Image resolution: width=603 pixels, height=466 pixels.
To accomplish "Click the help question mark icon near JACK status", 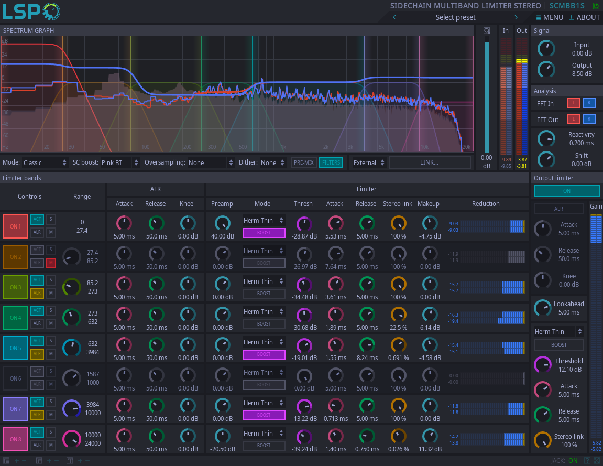I will tap(587, 461).
